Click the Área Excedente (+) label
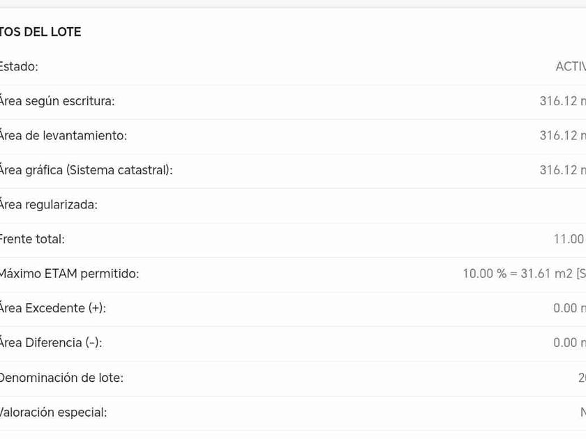This screenshot has width=586, height=439. tap(53, 308)
